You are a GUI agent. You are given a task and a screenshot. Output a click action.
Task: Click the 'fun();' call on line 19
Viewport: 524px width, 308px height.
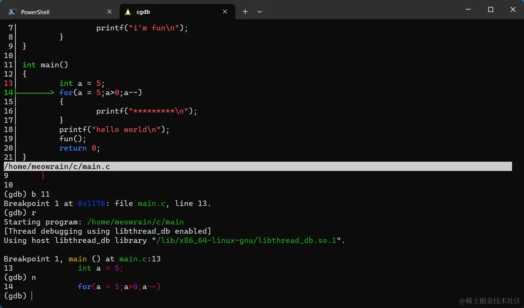tap(73, 139)
